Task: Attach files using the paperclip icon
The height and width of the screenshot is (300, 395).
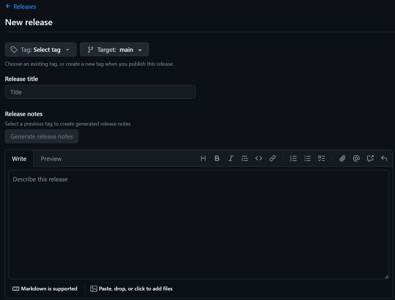Action: [x=342, y=158]
